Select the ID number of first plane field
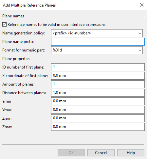Viewport: 147px width, 159px height. 98,67
